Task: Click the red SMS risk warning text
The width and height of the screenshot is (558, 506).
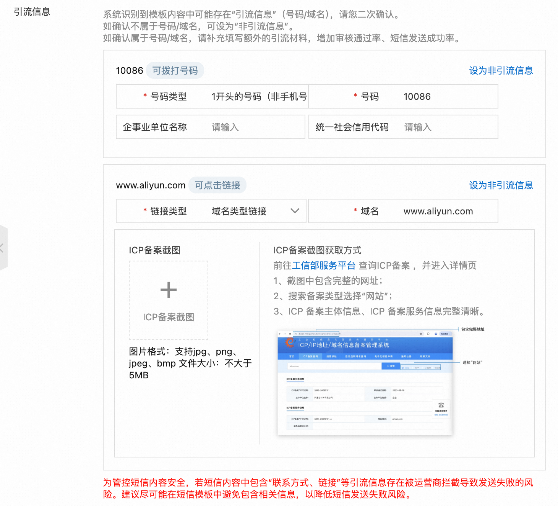Action: pos(318,488)
